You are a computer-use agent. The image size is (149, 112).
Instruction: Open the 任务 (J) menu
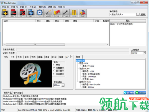pyautogui.click(x=33, y=7)
